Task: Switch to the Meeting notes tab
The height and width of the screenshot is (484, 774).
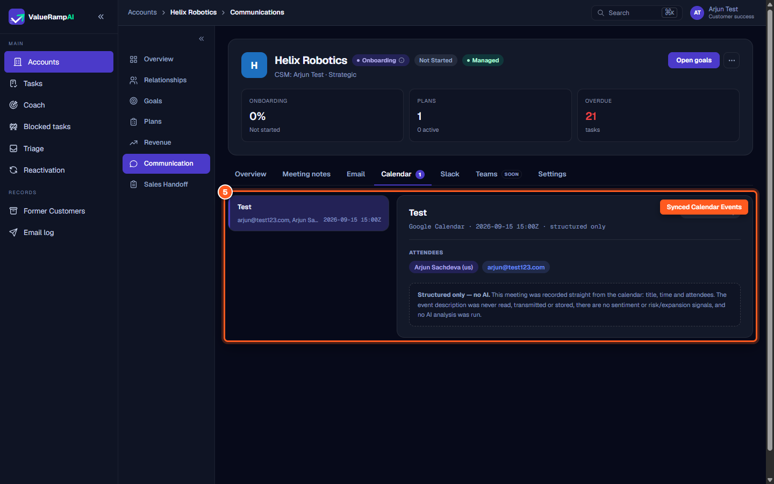Action: click(x=306, y=174)
